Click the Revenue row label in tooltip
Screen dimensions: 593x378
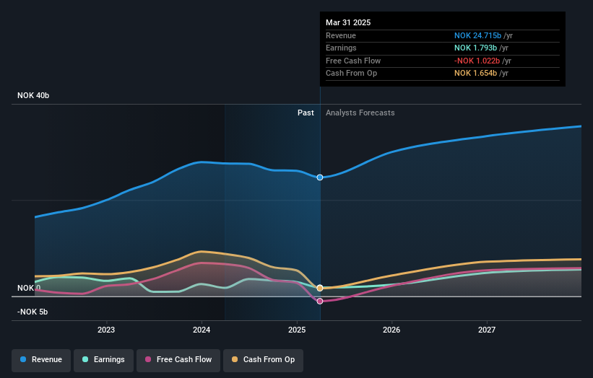click(341, 35)
